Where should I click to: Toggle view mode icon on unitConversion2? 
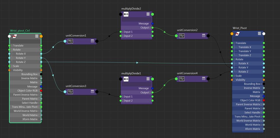[203, 36]
